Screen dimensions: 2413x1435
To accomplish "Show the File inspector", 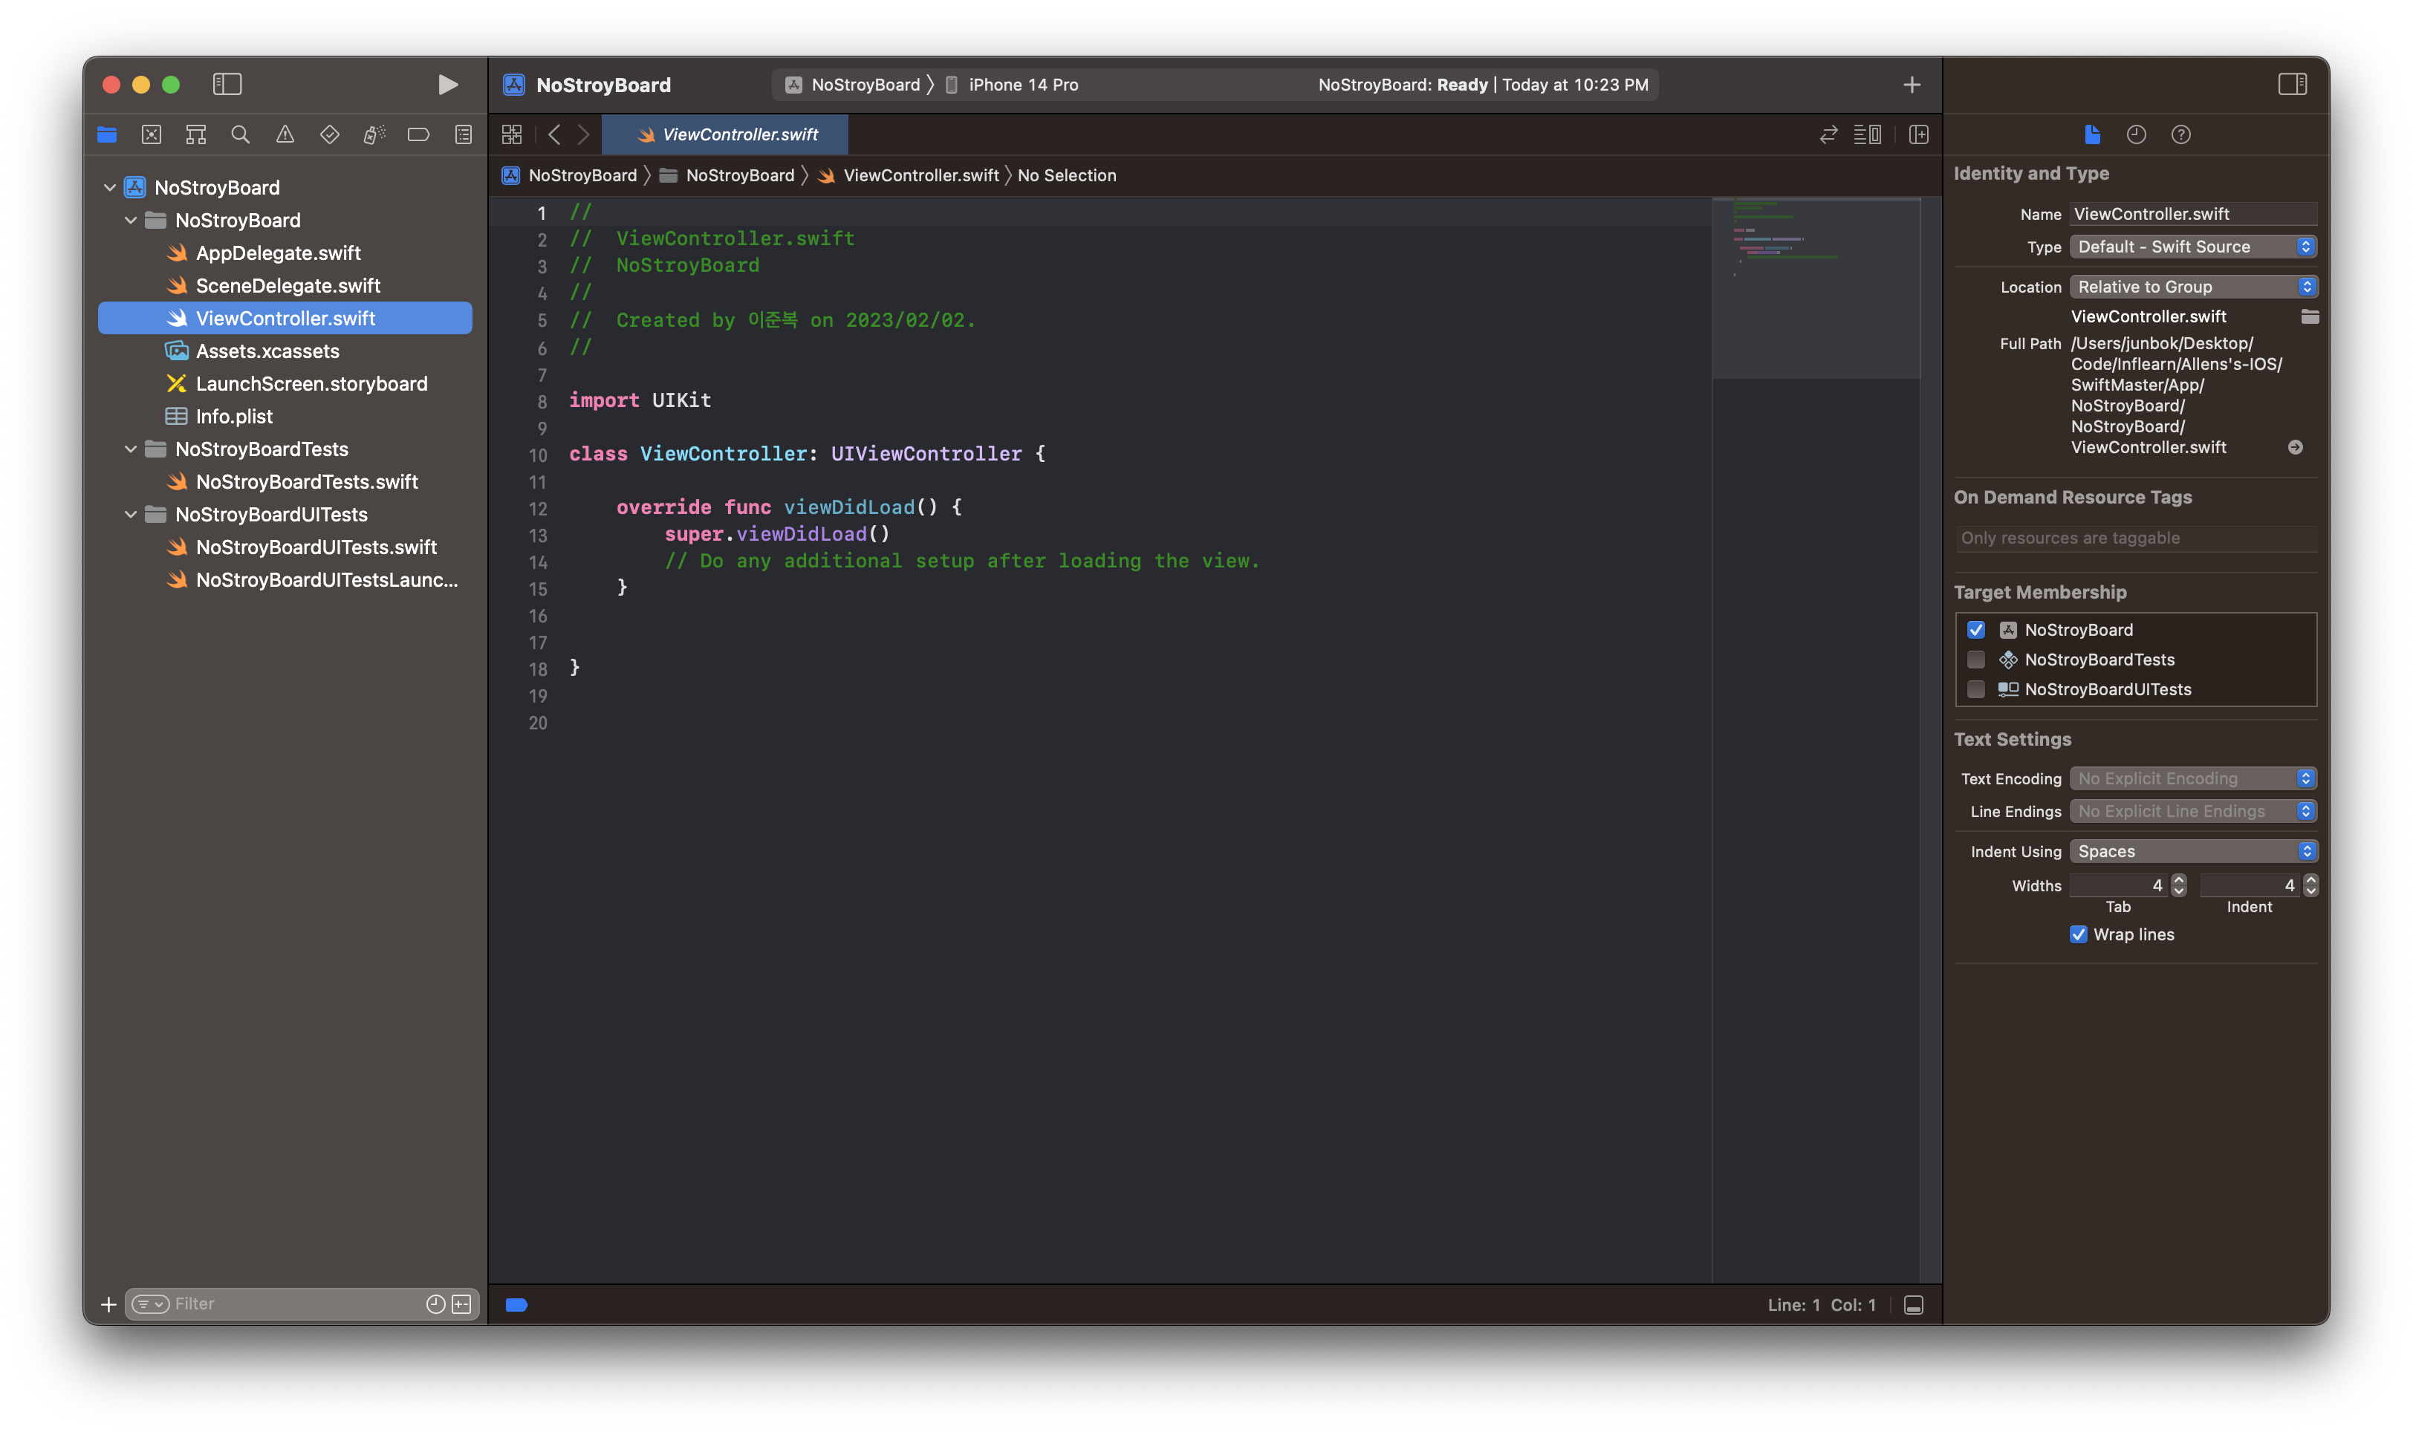I will 2092,134.
